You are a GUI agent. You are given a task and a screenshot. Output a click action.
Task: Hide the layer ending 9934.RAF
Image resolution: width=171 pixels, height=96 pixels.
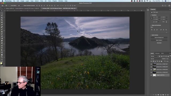coord(151,72)
